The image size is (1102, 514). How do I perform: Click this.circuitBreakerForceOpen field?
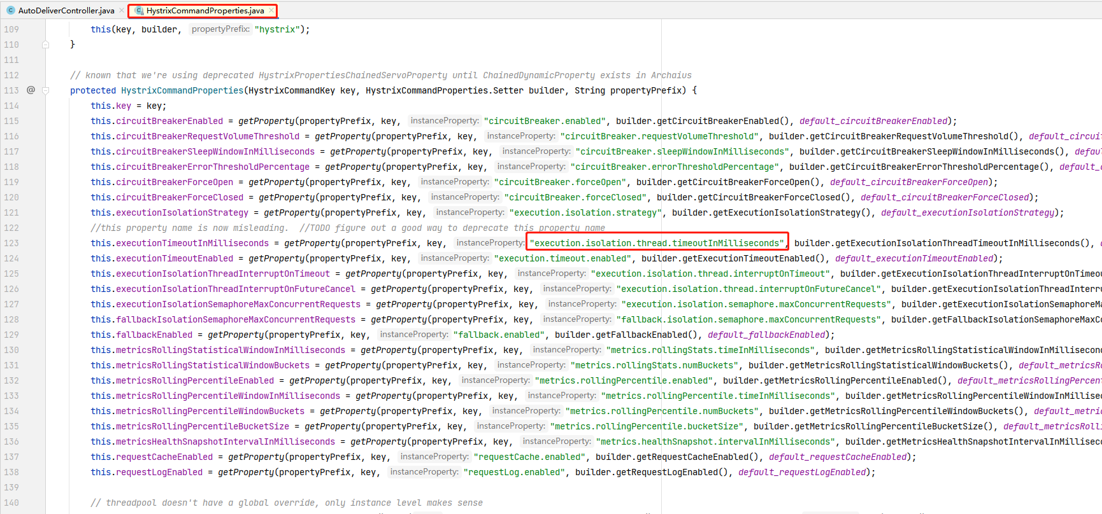[162, 182]
